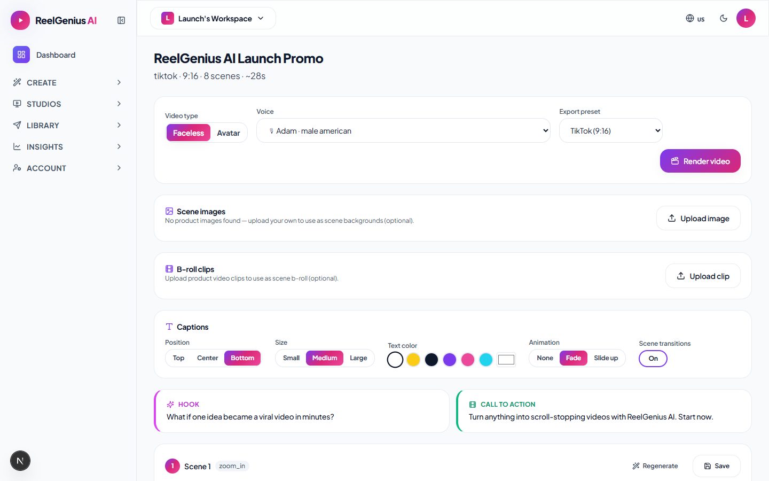Viewport: 769px width, 481px height.
Task: Set caption position to Bottom
Action: (x=242, y=358)
